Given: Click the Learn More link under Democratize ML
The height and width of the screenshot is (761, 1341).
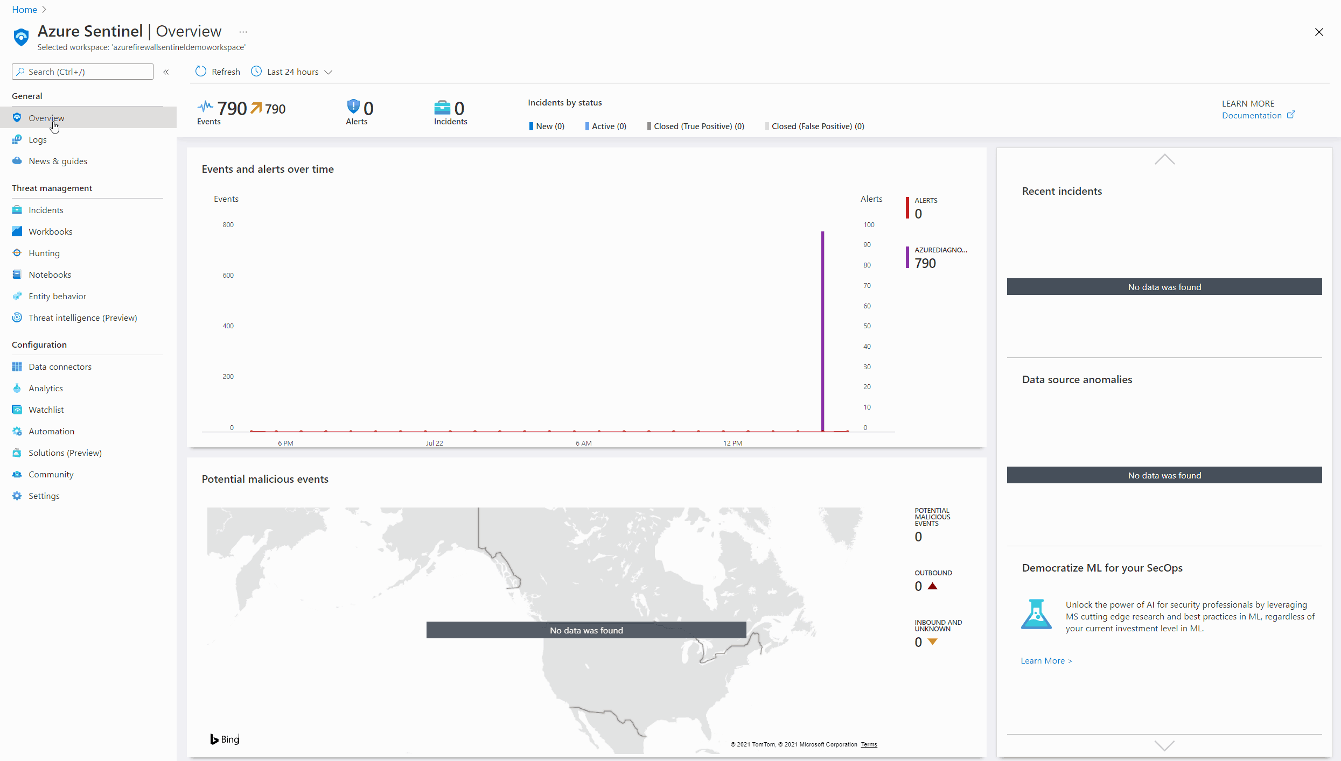Looking at the screenshot, I should (x=1045, y=660).
